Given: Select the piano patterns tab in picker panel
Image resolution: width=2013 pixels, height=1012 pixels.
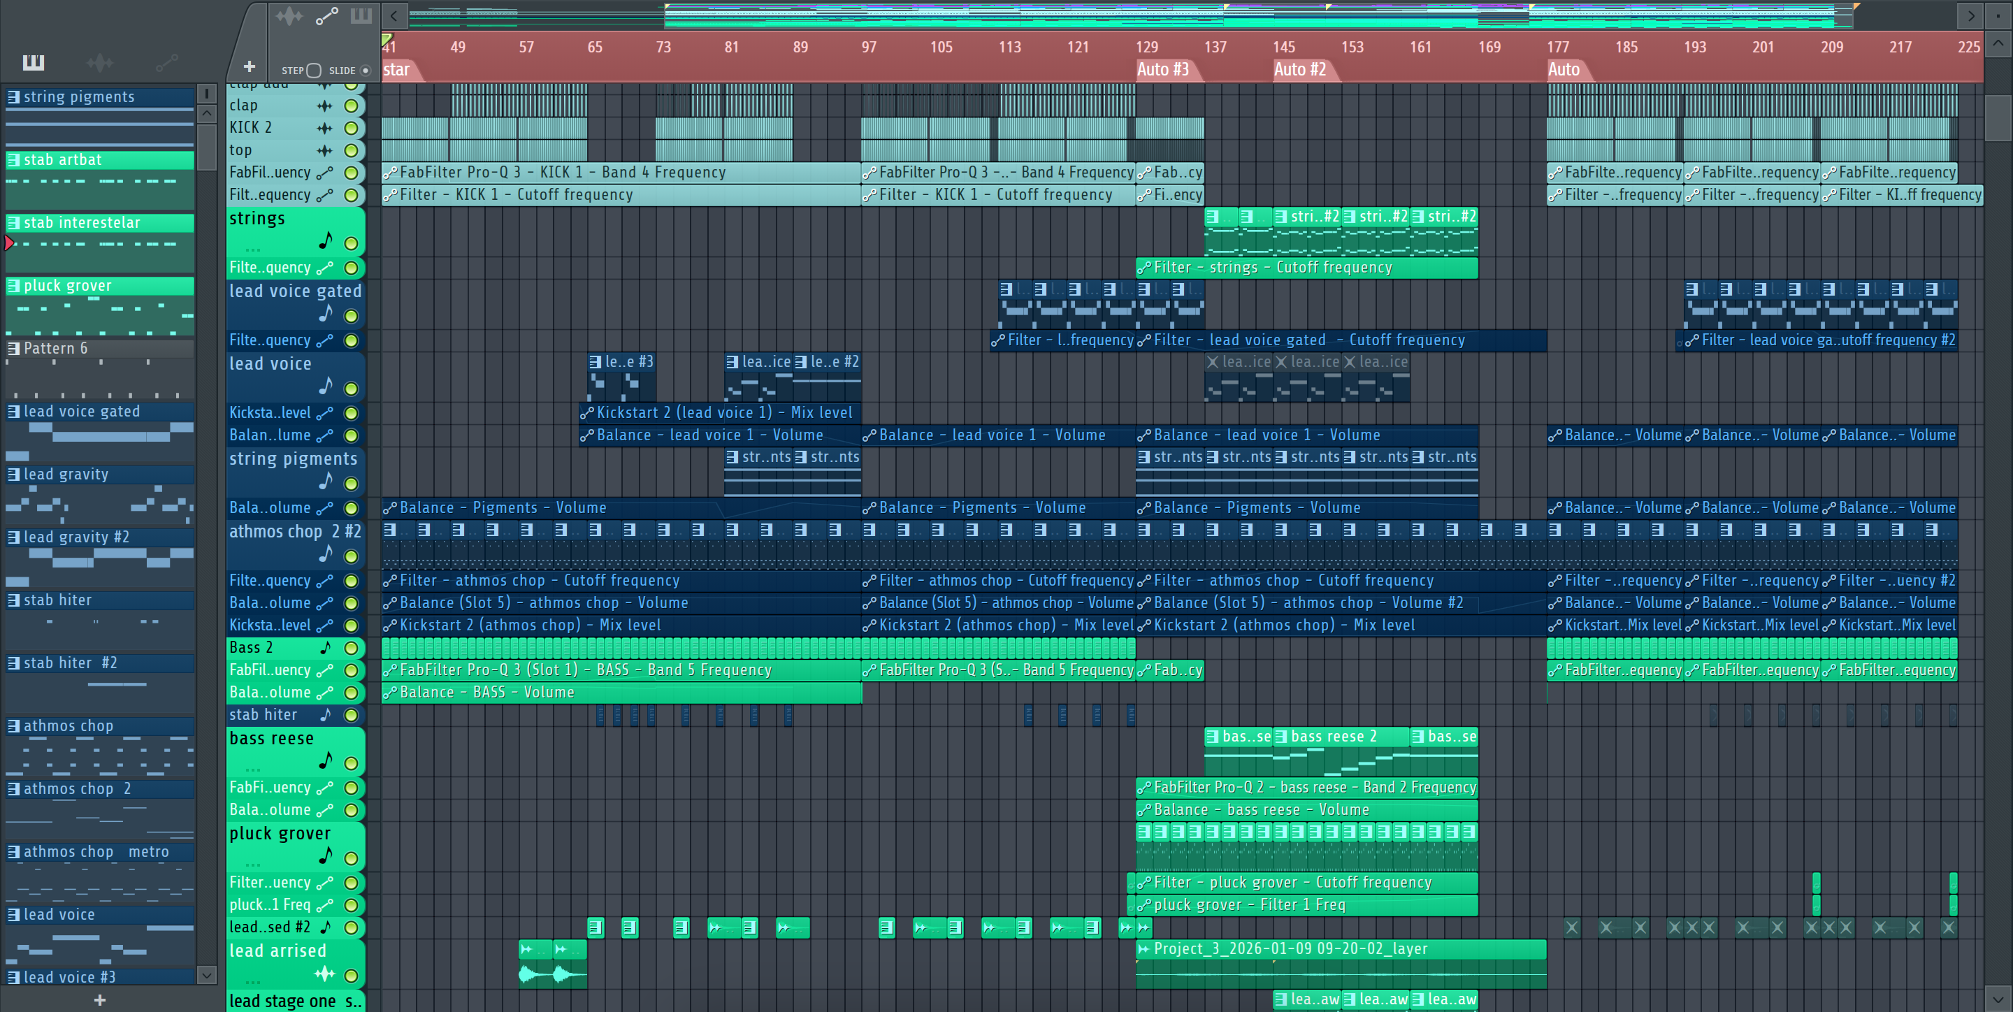Looking at the screenshot, I should (x=34, y=62).
